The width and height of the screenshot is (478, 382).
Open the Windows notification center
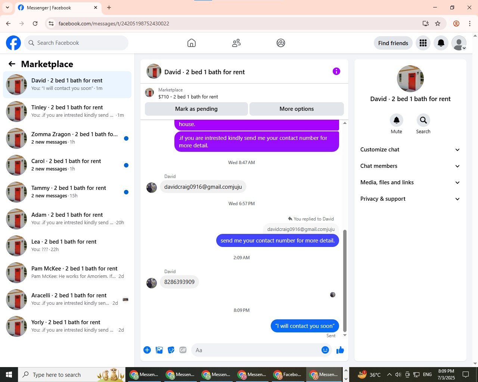(x=466, y=375)
